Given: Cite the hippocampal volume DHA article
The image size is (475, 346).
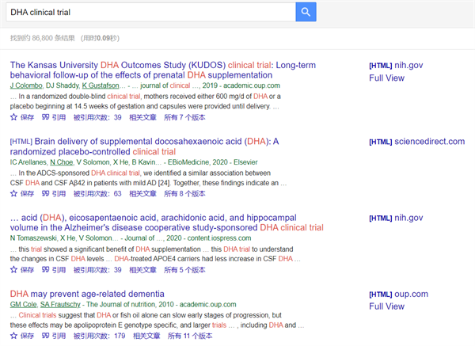Looking at the screenshot, I should coord(46,270).
